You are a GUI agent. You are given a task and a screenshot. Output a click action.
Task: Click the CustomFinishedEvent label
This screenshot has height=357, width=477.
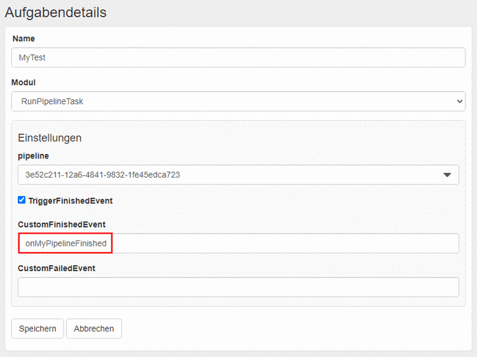[61, 224]
